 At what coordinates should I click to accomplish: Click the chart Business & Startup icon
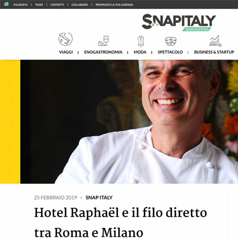tap(215, 41)
